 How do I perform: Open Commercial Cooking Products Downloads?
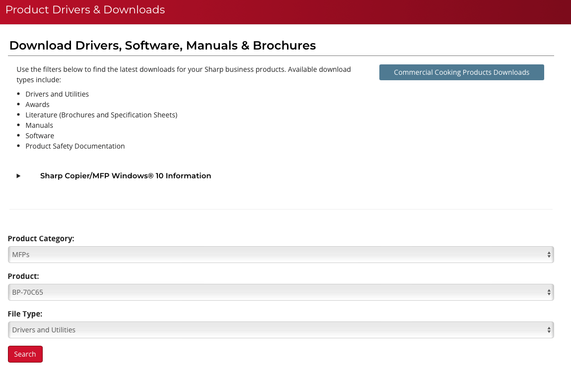(x=461, y=72)
